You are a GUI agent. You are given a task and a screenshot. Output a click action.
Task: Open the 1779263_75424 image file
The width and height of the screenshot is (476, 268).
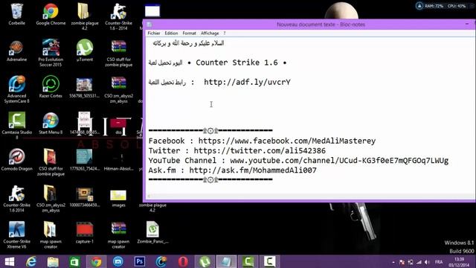click(84, 160)
